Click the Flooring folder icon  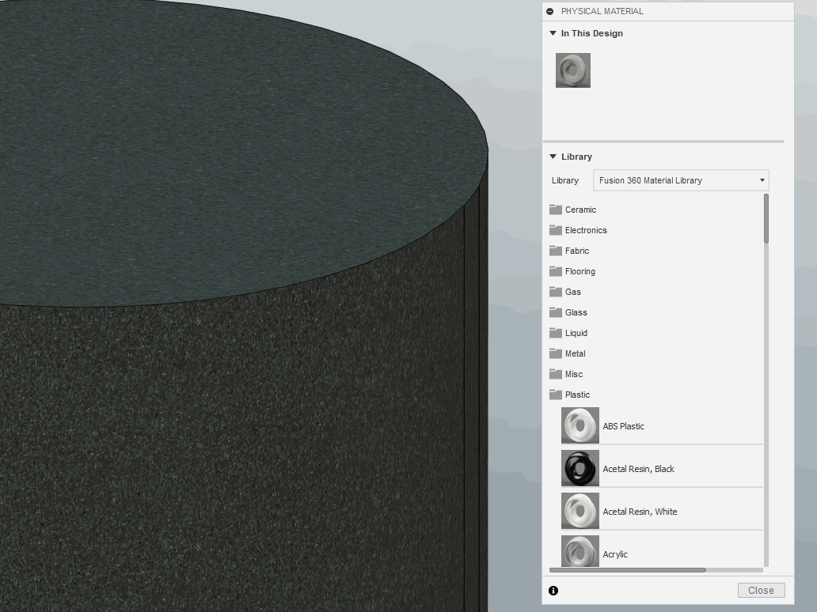pyautogui.click(x=556, y=270)
